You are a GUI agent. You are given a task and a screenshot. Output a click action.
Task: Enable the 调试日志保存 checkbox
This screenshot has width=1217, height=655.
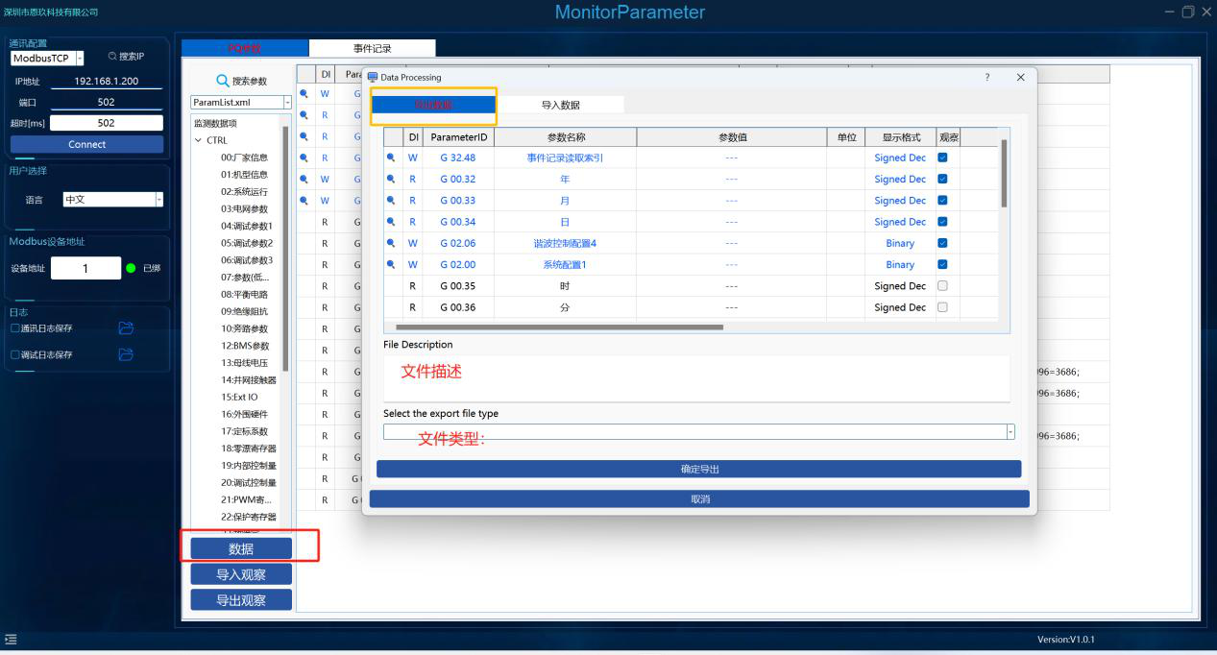click(x=14, y=354)
